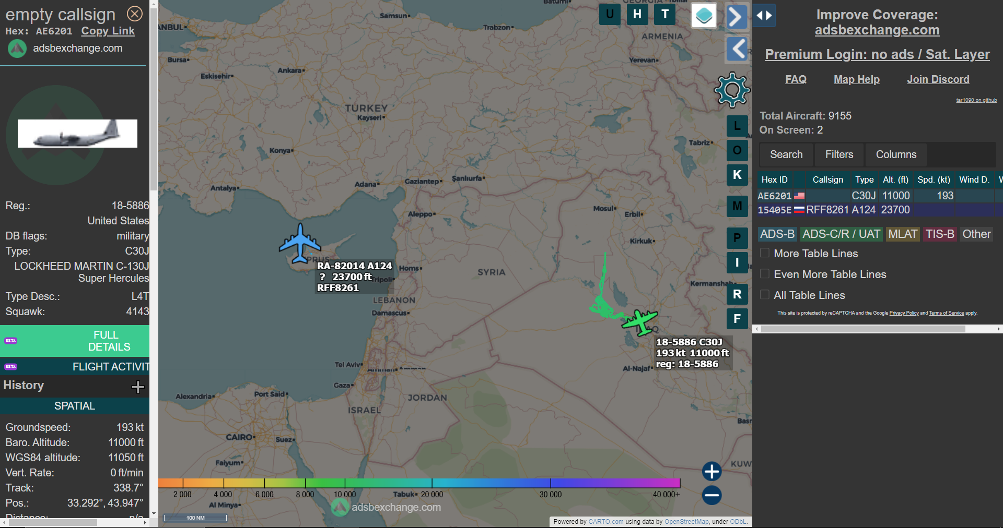The image size is (1003, 528).
Task: Toggle the Other source filter
Action: click(x=976, y=234)
